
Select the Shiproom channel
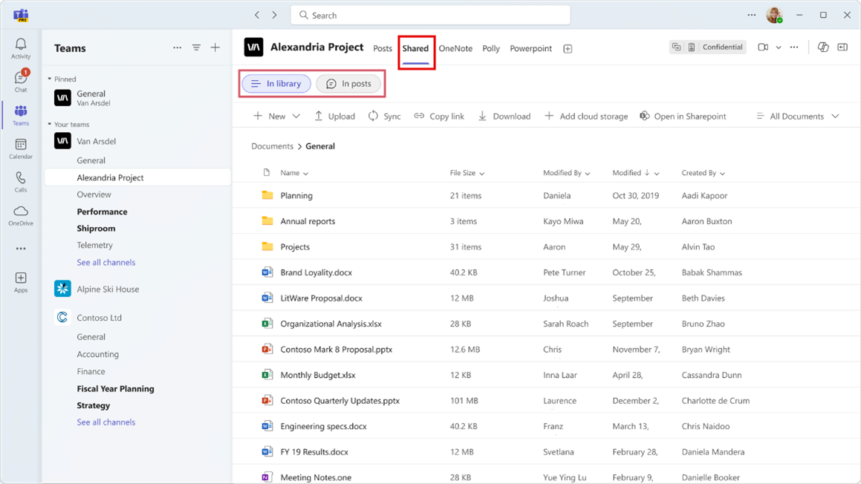click(96, 229)
